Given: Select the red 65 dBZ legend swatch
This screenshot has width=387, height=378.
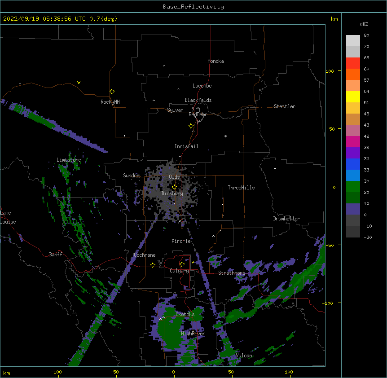Looking at the screenshot, I should (353, 63).
